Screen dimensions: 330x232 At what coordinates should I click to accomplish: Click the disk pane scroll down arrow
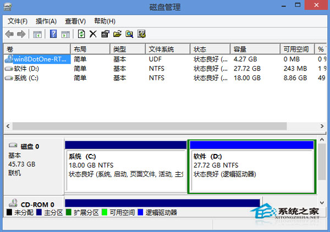point(322,203)
